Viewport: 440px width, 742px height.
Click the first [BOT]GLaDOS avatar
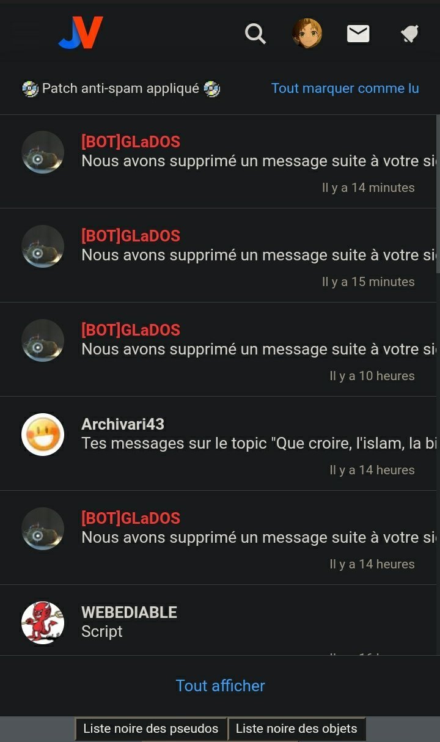pos(43,152)
